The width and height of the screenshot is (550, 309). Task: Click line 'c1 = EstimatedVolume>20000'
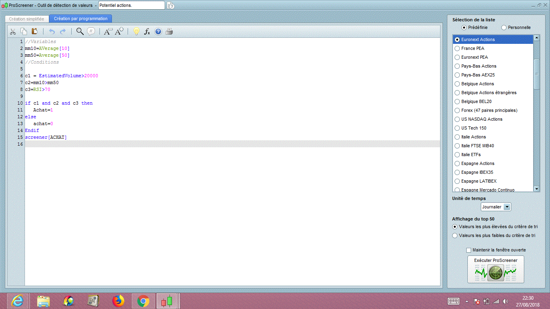(x=62, y=76)
